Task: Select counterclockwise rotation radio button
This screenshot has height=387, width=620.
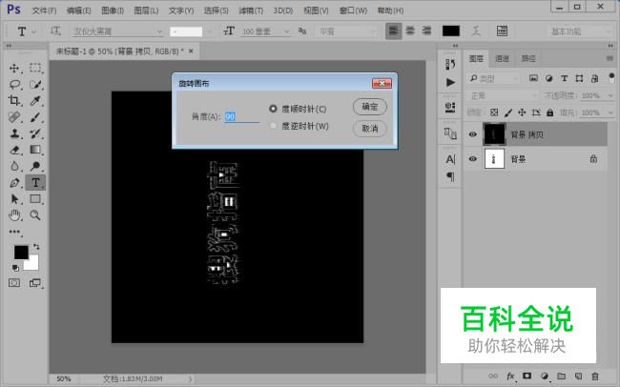Action: [x=273, y=126]
